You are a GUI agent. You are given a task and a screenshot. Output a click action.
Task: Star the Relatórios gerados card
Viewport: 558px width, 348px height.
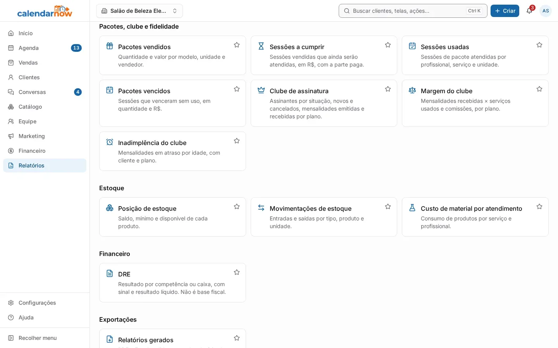click(237, 338)
